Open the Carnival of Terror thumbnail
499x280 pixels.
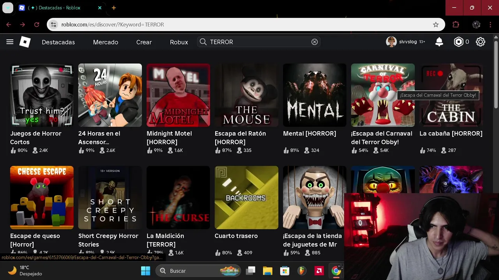pyautogui.click(x=383, y=95)
